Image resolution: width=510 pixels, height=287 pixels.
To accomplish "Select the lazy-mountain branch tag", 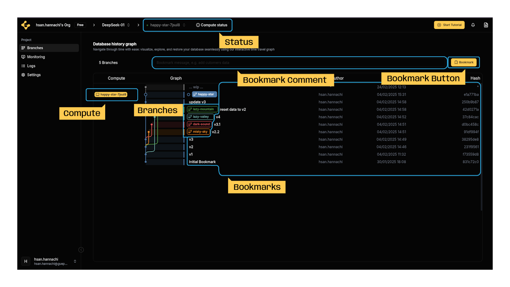I will (x=203, y=109).
